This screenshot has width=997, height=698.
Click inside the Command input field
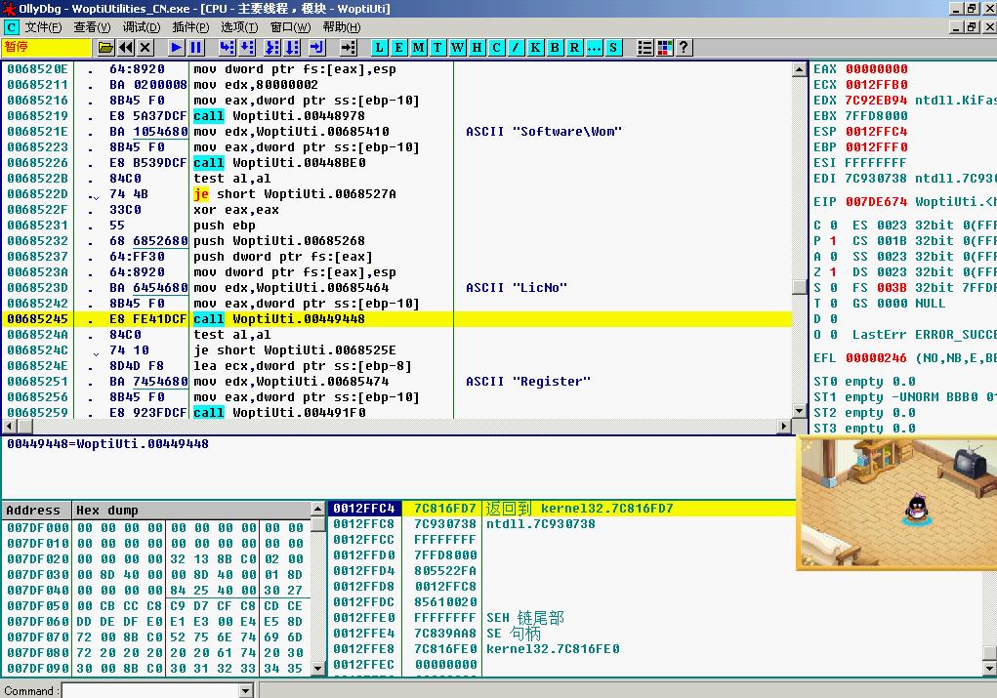click(x=150, y=690)
